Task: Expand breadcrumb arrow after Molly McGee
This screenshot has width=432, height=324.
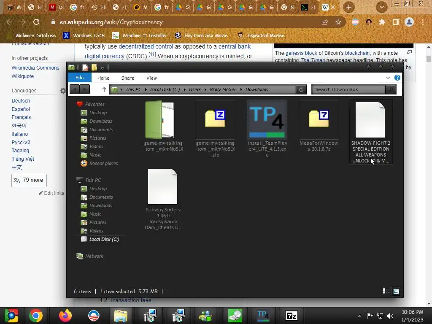Action: (241, 89)
